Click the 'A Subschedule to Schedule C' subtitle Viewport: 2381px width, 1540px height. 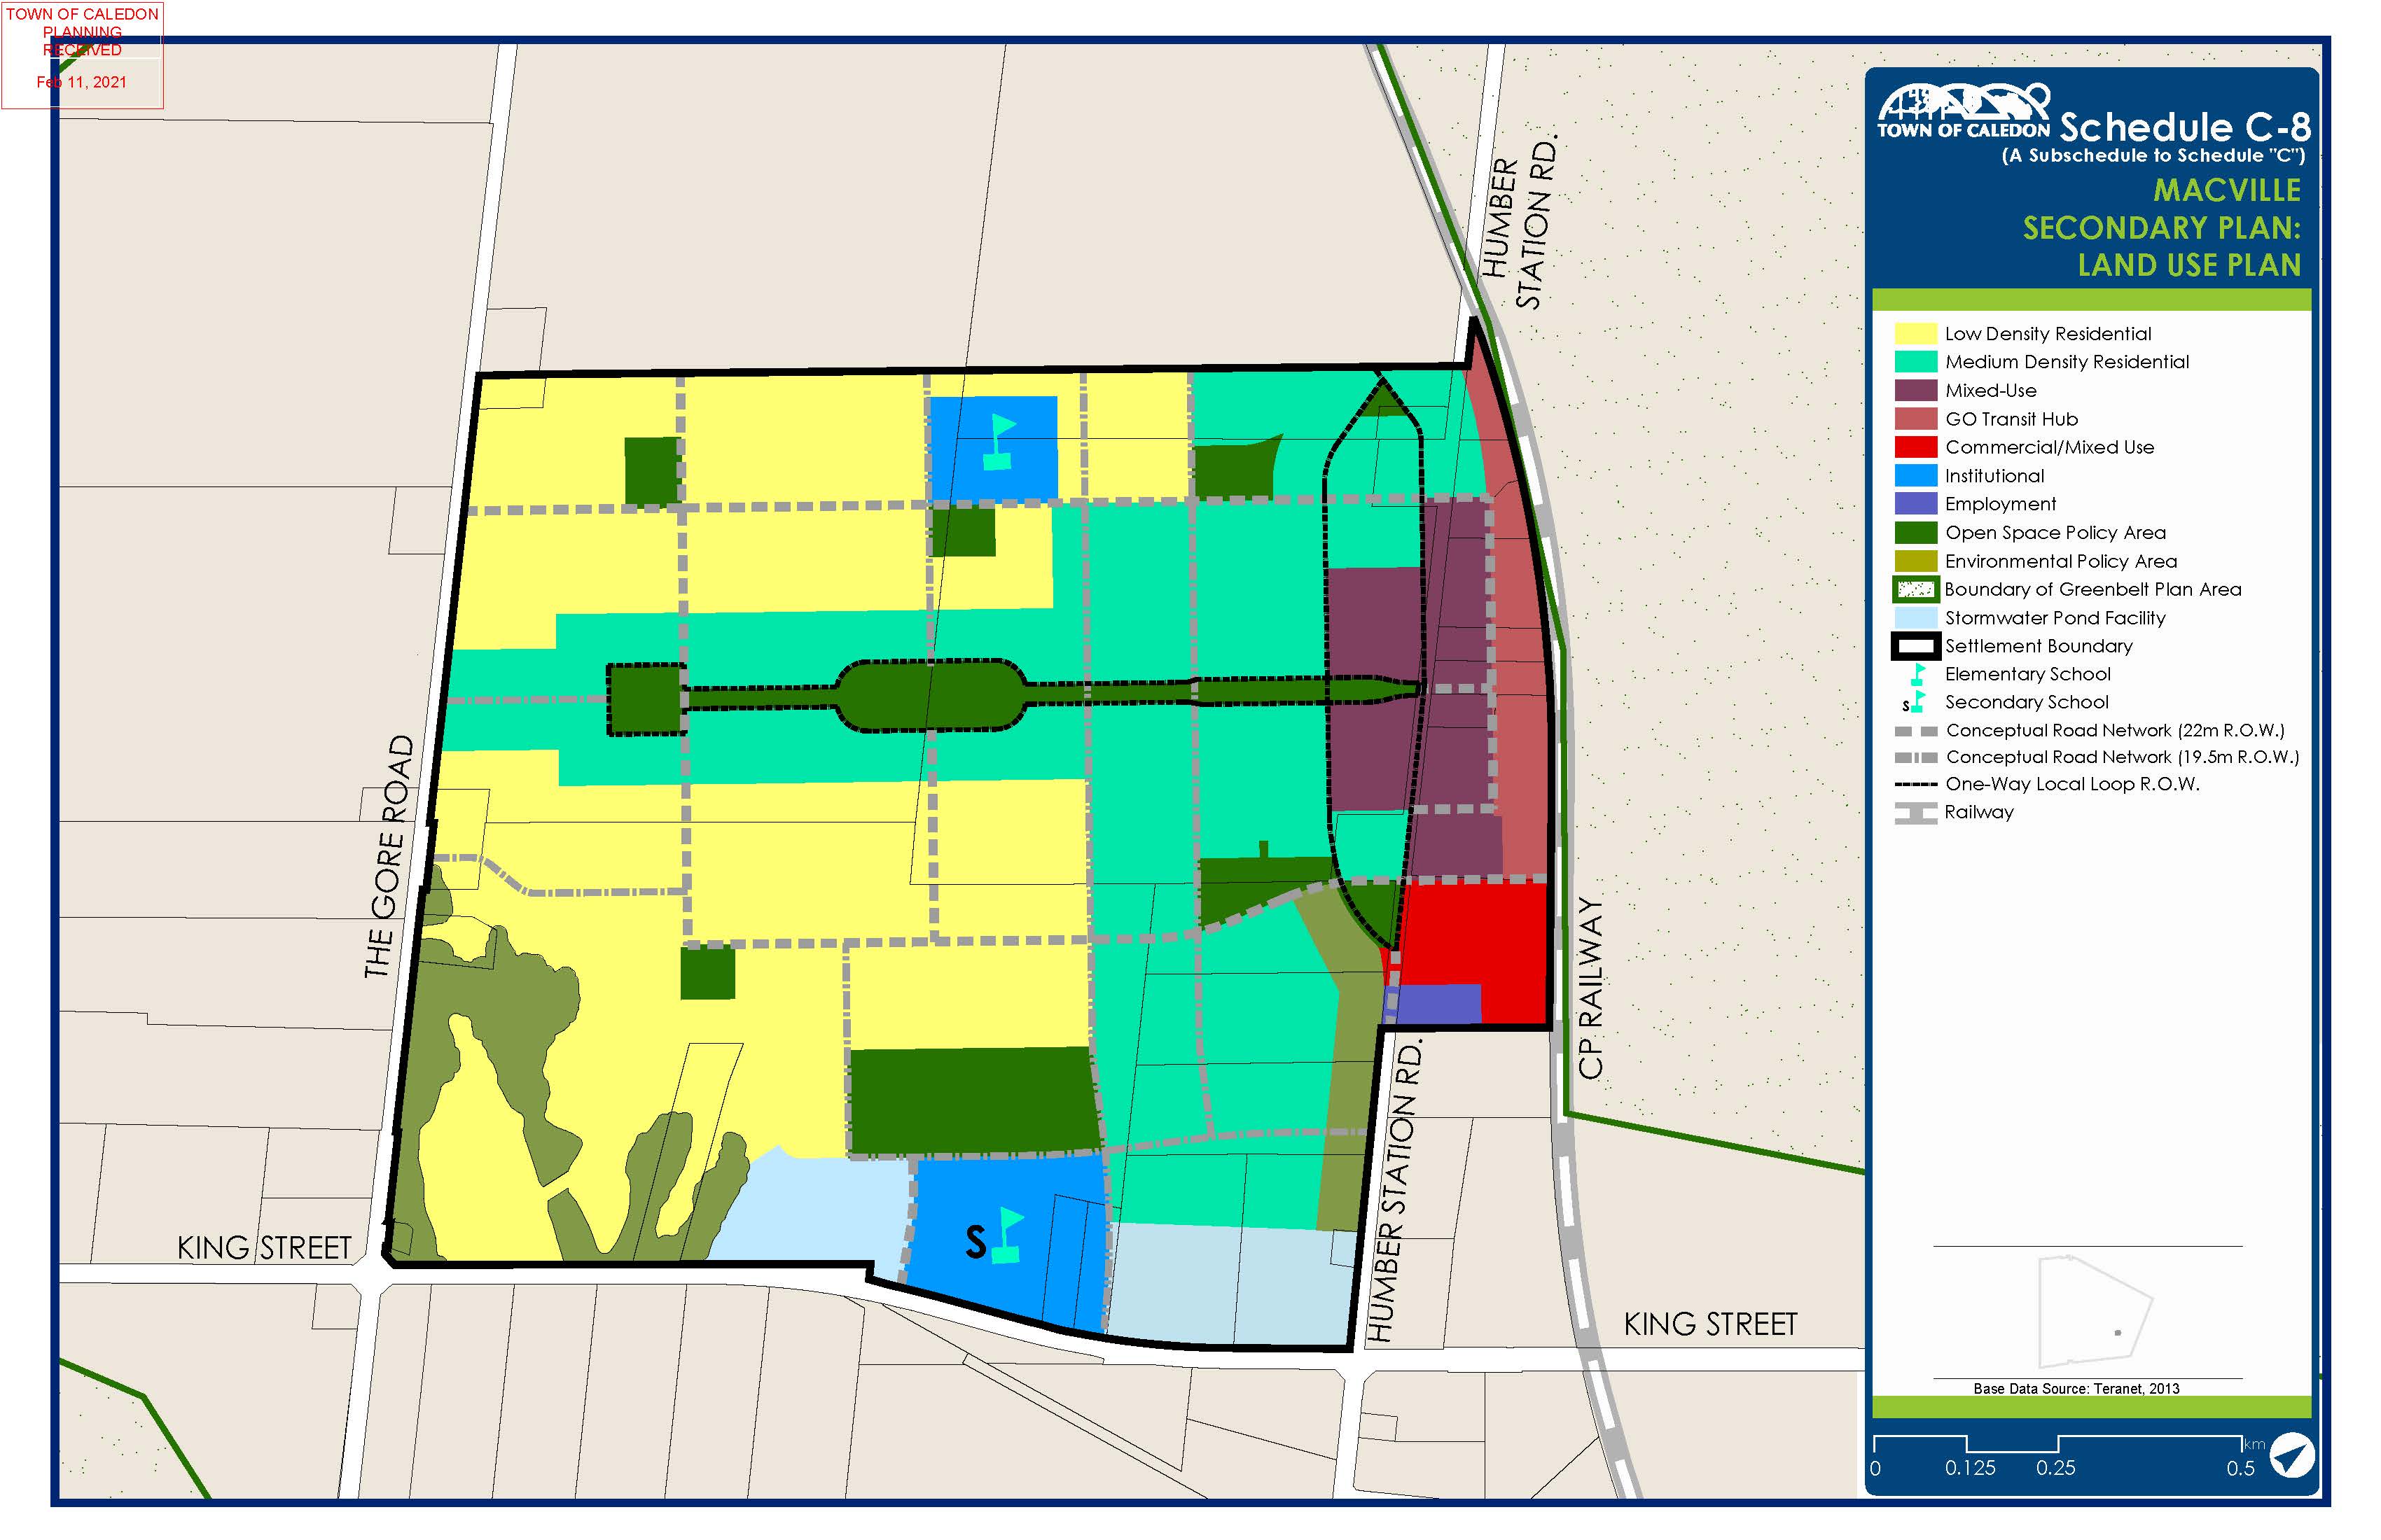point(2153,156)
